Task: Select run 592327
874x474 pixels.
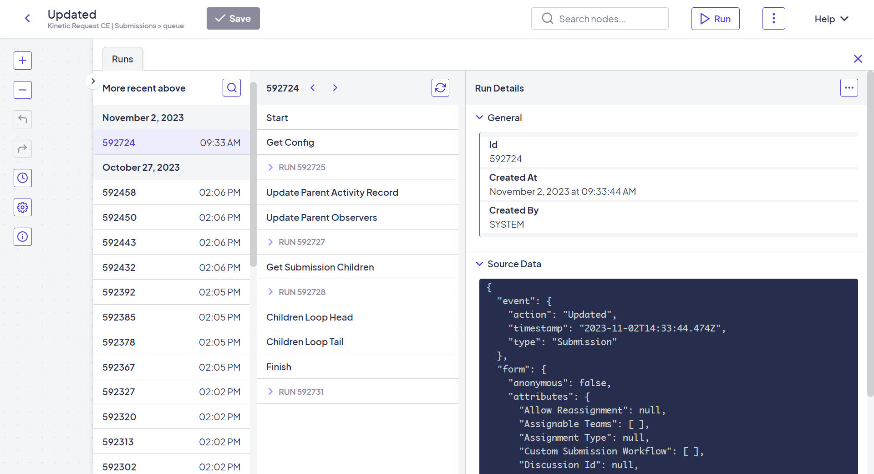Action: point(172,392)
